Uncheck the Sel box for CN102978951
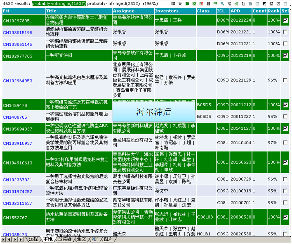This screenshot has height=244, width=292. click(285, 20)
